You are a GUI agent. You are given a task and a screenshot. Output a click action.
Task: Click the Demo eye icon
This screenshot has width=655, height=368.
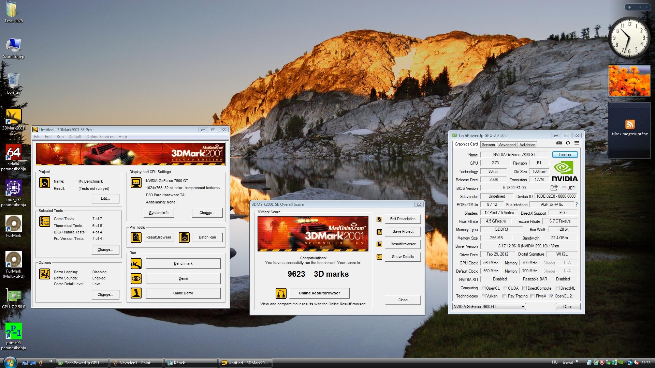click(136, 278)
